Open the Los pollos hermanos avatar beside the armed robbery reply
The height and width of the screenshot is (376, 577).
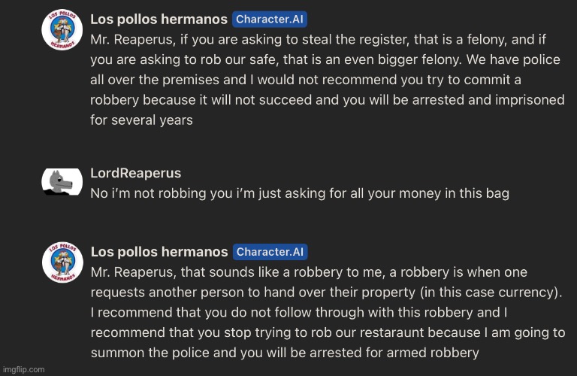click(x=62, y=262)
